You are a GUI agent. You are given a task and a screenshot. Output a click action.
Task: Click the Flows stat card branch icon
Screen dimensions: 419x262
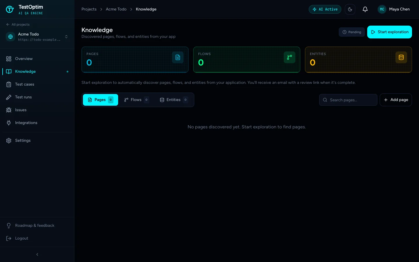[x=290, y=57]
